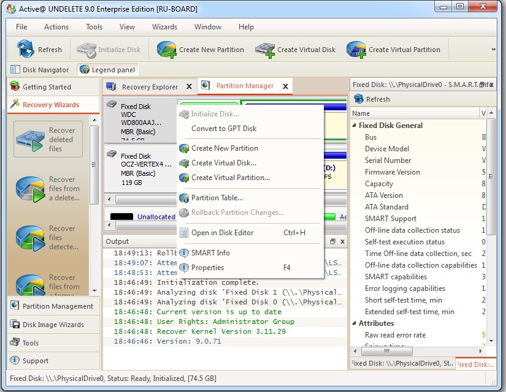Image resolution: width=506 pixels, height=392 pixels.
Task: Open the Tools menu in menu bar
Action: (94, 27)
